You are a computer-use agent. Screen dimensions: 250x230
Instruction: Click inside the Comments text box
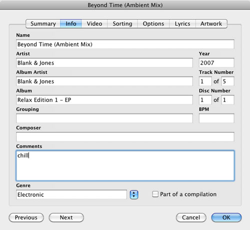(x=125, y=165)
